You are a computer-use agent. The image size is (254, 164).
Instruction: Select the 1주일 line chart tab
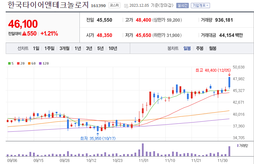[x=49, y=48]
